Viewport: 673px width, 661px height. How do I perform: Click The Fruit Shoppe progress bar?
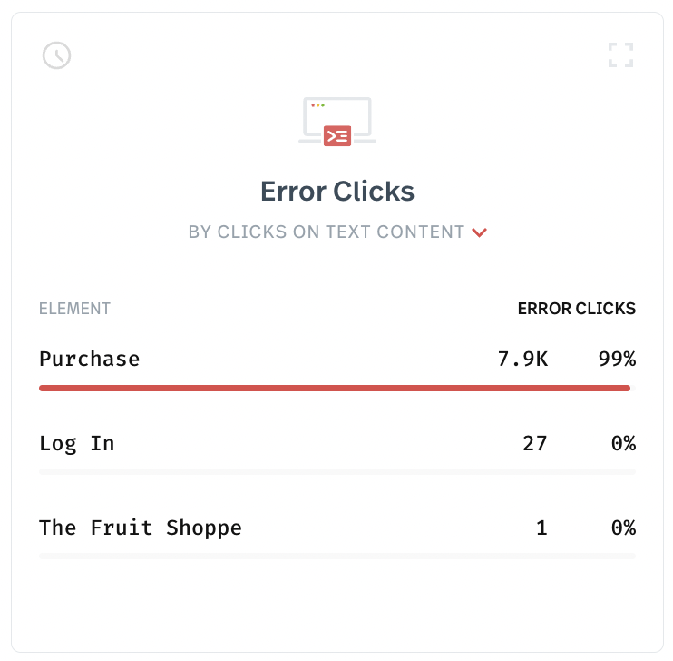337,557
